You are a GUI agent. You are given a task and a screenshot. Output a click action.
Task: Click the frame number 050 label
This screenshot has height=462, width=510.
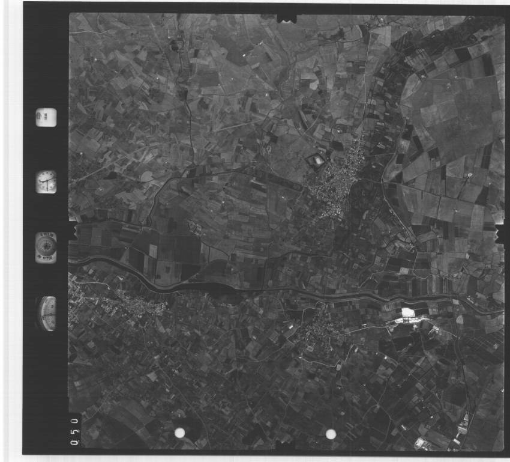(74, 430)
